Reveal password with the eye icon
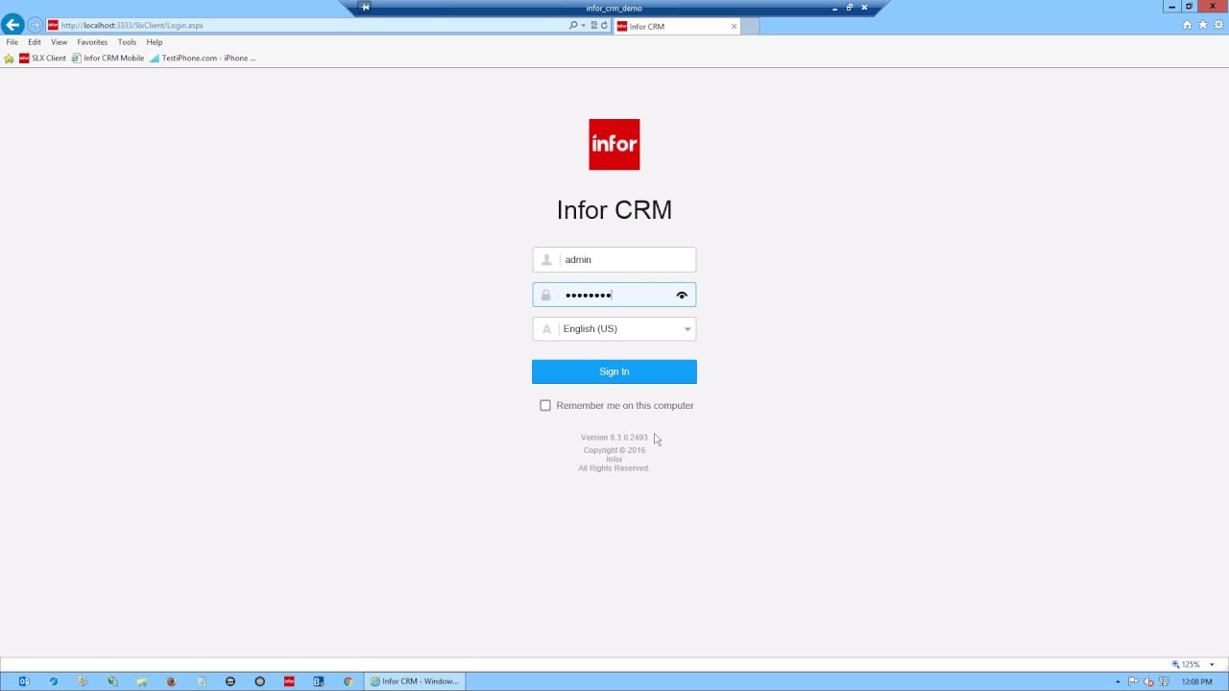The image size is (1229, 691). 682,296
